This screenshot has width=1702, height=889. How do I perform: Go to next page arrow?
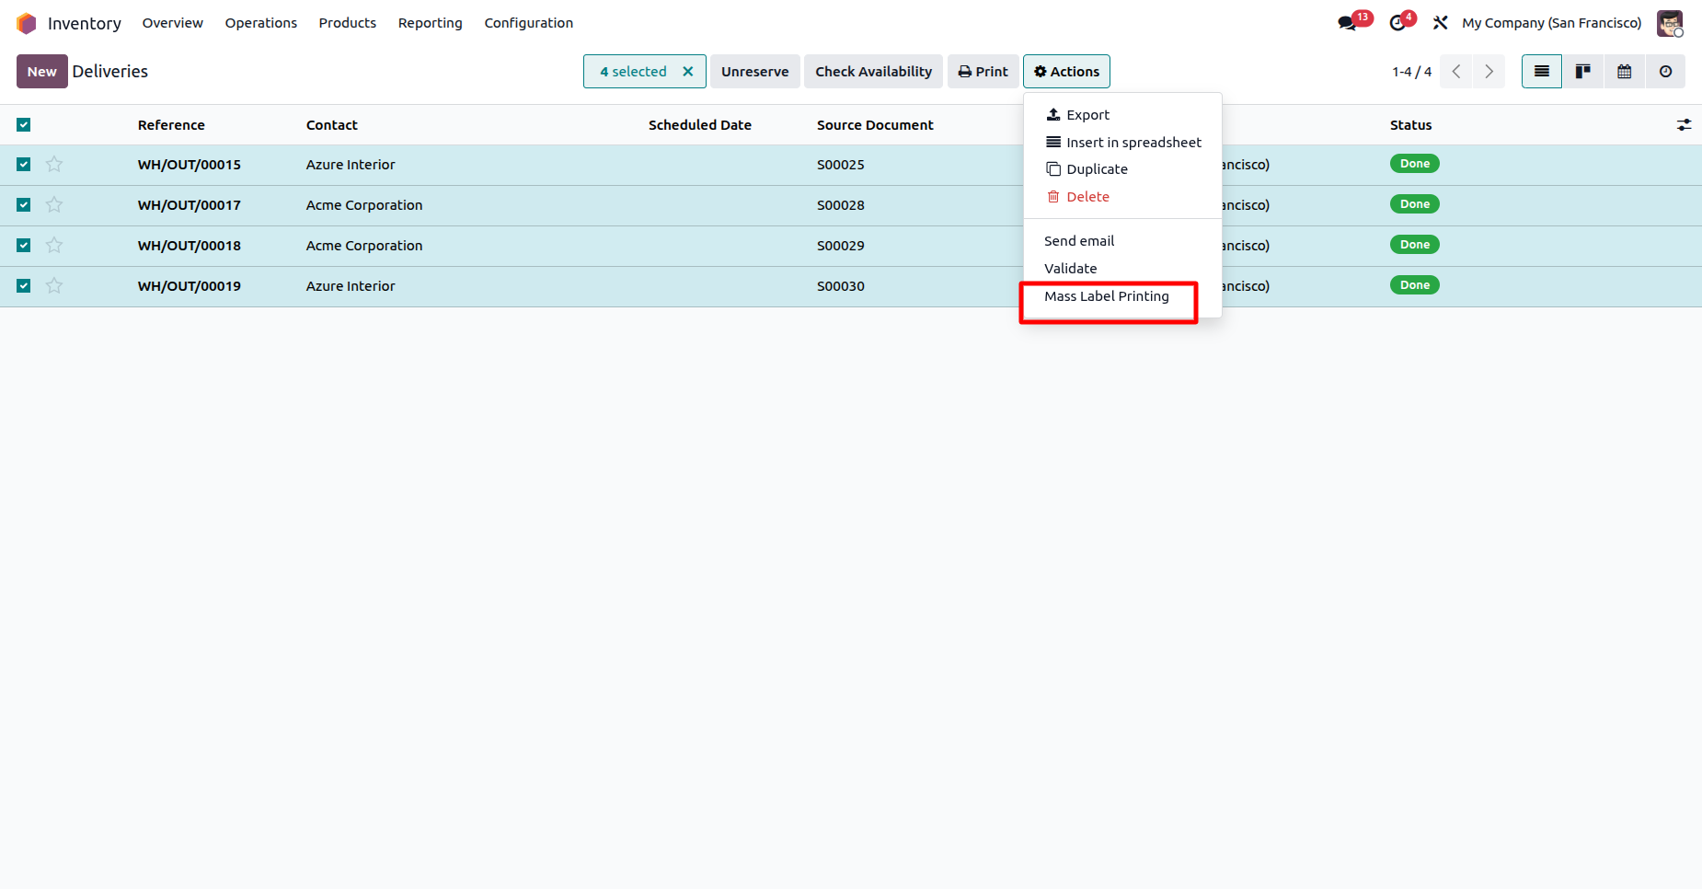[x=1489, y=72]
